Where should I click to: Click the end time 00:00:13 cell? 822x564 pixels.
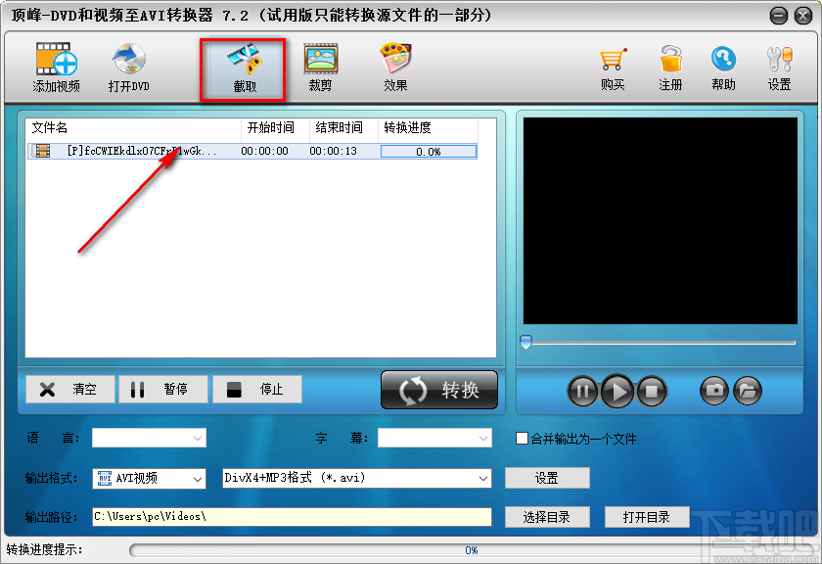coord(333,151)
